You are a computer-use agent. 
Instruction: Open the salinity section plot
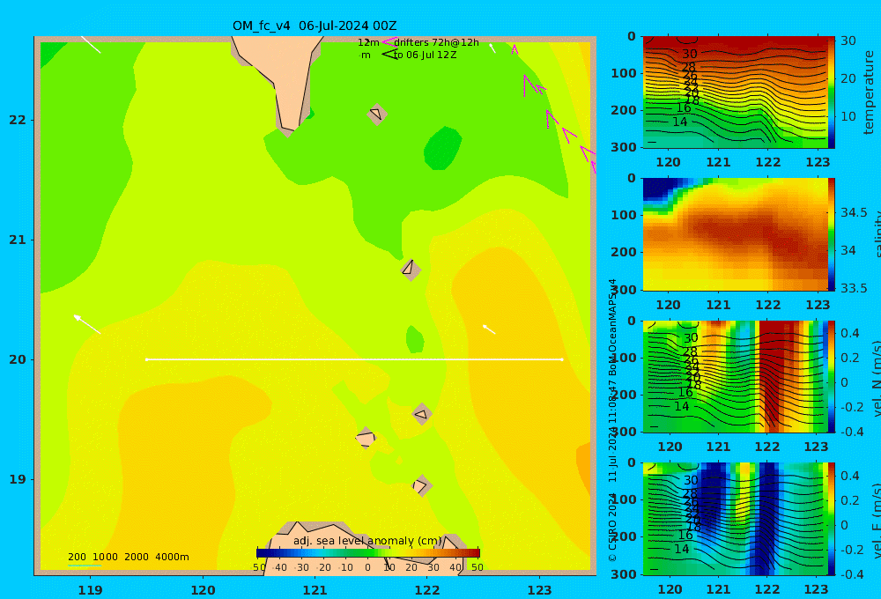coord(735,234)
